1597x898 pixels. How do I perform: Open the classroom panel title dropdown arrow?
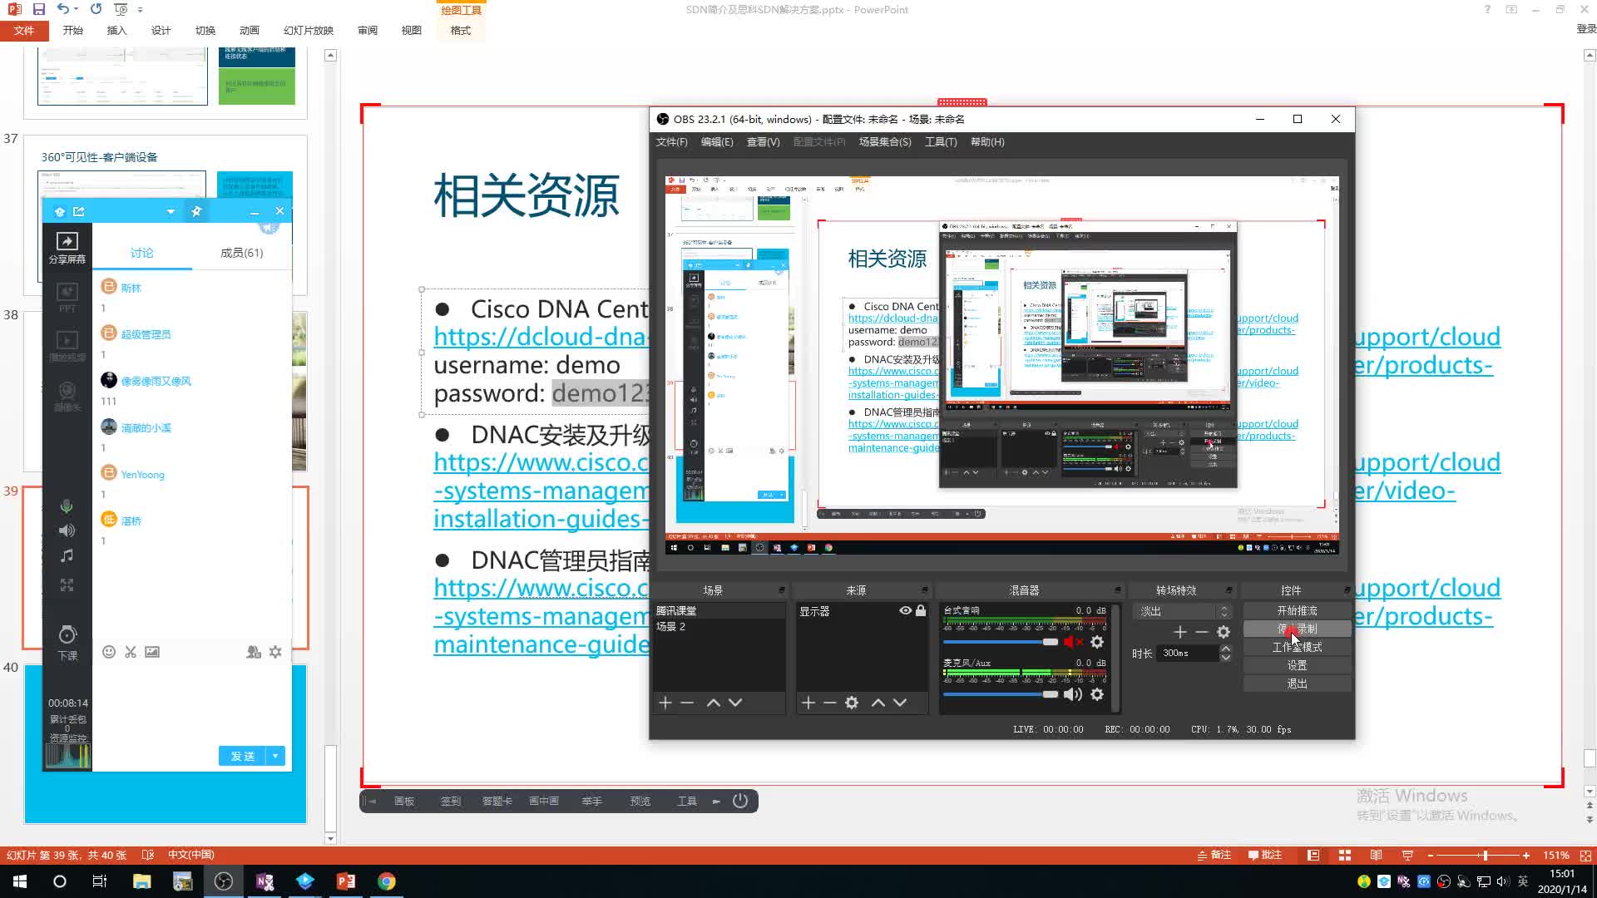171,211
